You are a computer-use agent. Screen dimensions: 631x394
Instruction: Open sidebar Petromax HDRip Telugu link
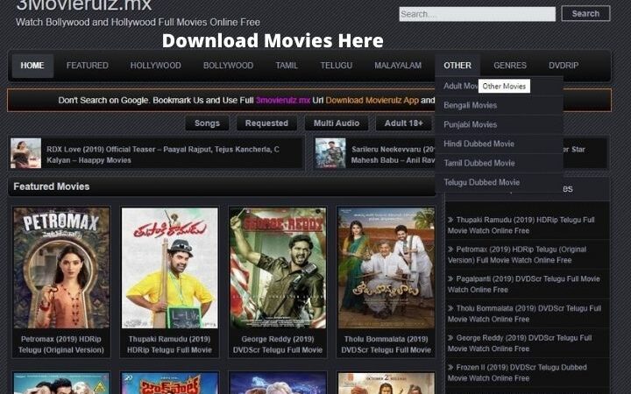point(517,255)
